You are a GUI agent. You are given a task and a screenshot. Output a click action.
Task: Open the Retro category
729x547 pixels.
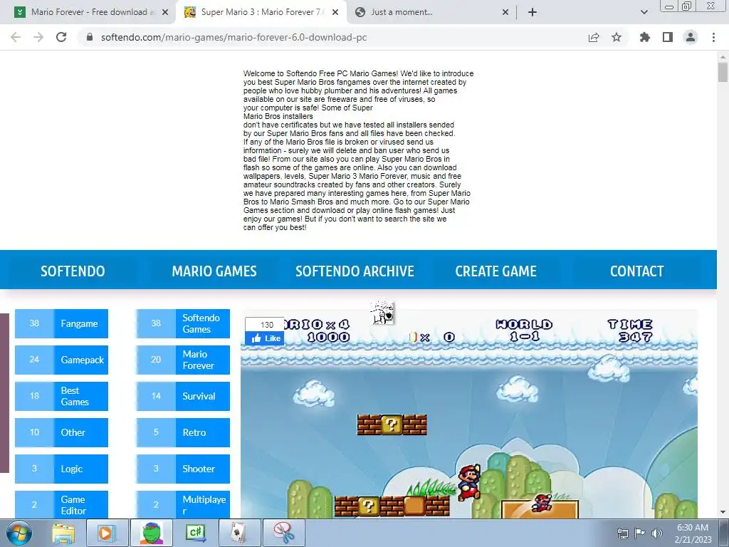click(183, 432)
